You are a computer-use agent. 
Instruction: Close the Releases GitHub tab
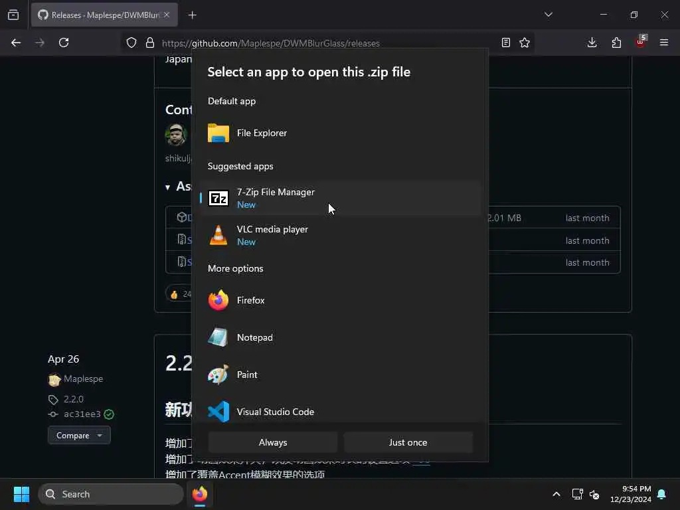[167, 15]
